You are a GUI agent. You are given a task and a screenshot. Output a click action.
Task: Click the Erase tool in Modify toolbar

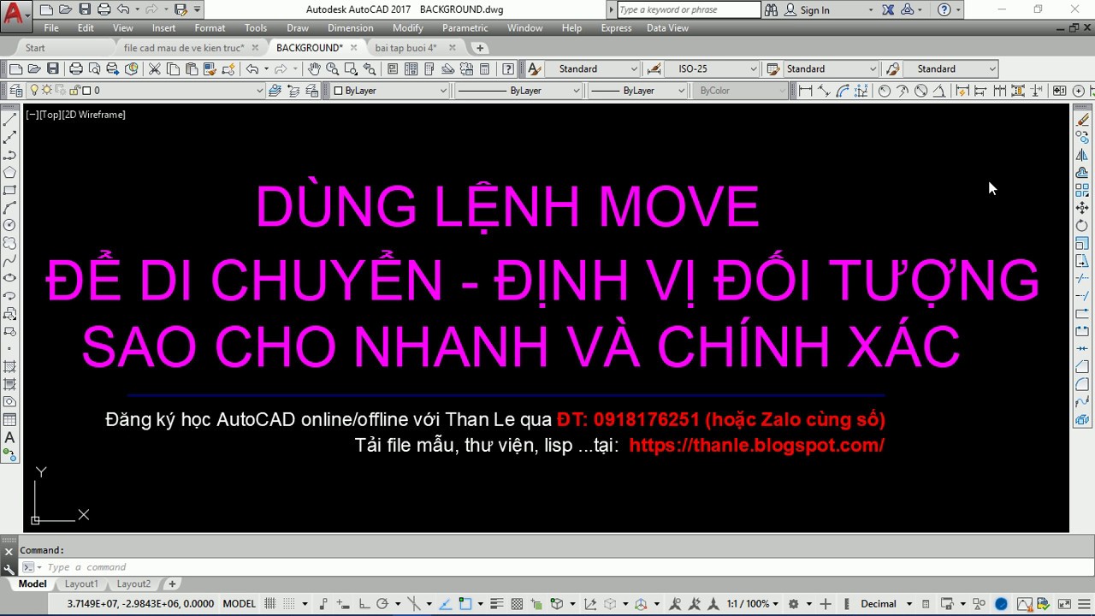1082,120
